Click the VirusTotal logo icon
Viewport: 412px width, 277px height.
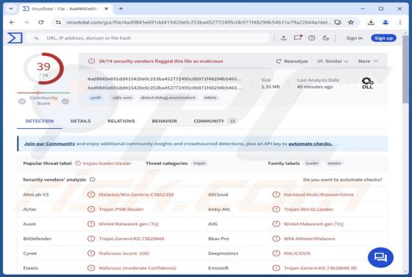click(x=15, y=38)
